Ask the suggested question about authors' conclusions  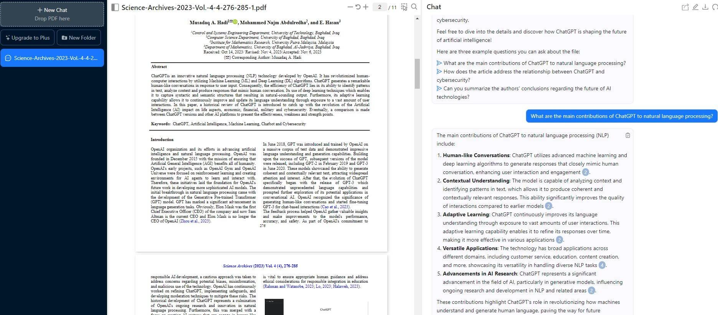(x=527, y=89)
